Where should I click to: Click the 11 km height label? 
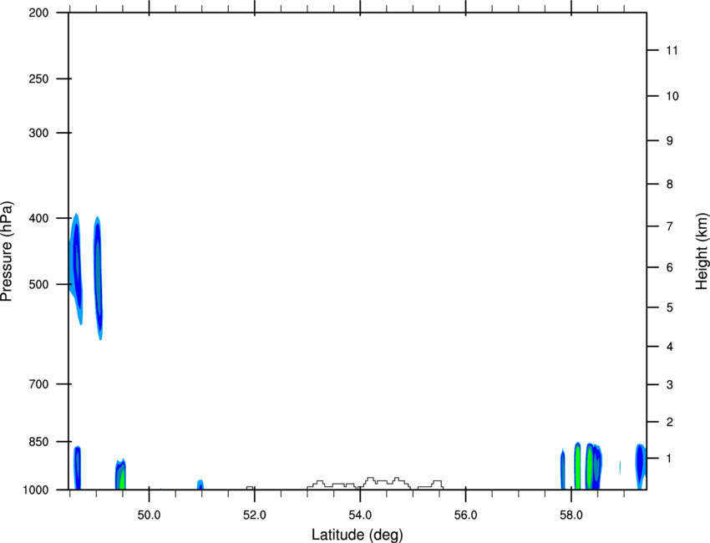point(672,50)
